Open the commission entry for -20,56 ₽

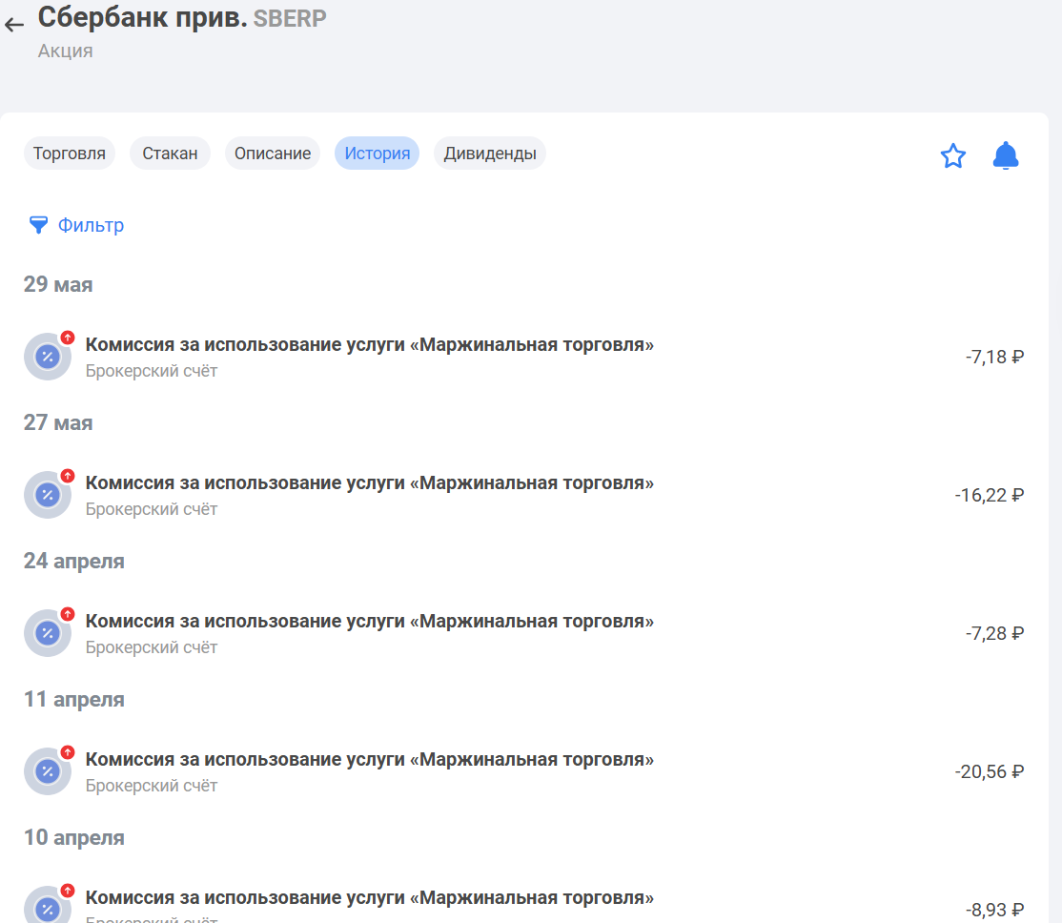click(524, 771)
